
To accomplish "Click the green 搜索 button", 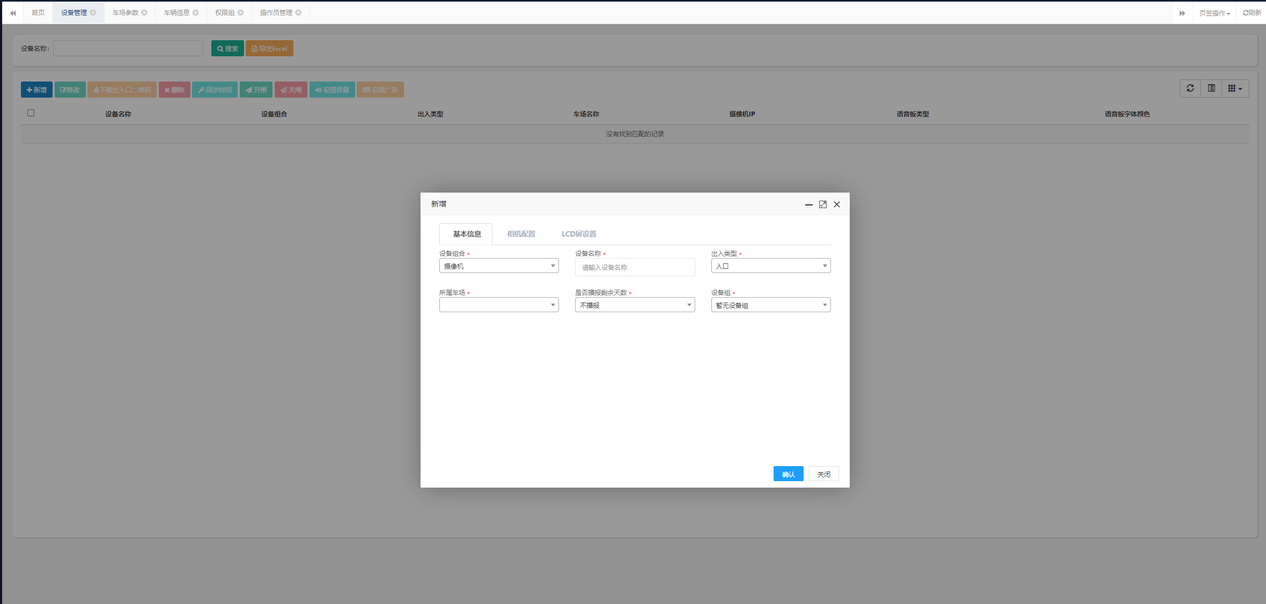I will click(x=227, y=48).
